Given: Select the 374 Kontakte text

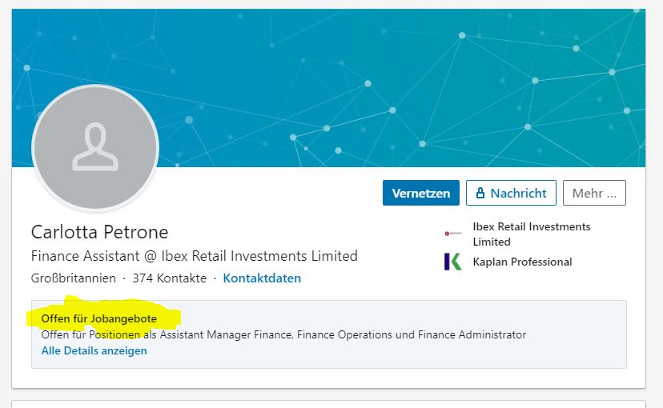Looking at the screenshot, I should pyautogui.click(x=171, y=278).
